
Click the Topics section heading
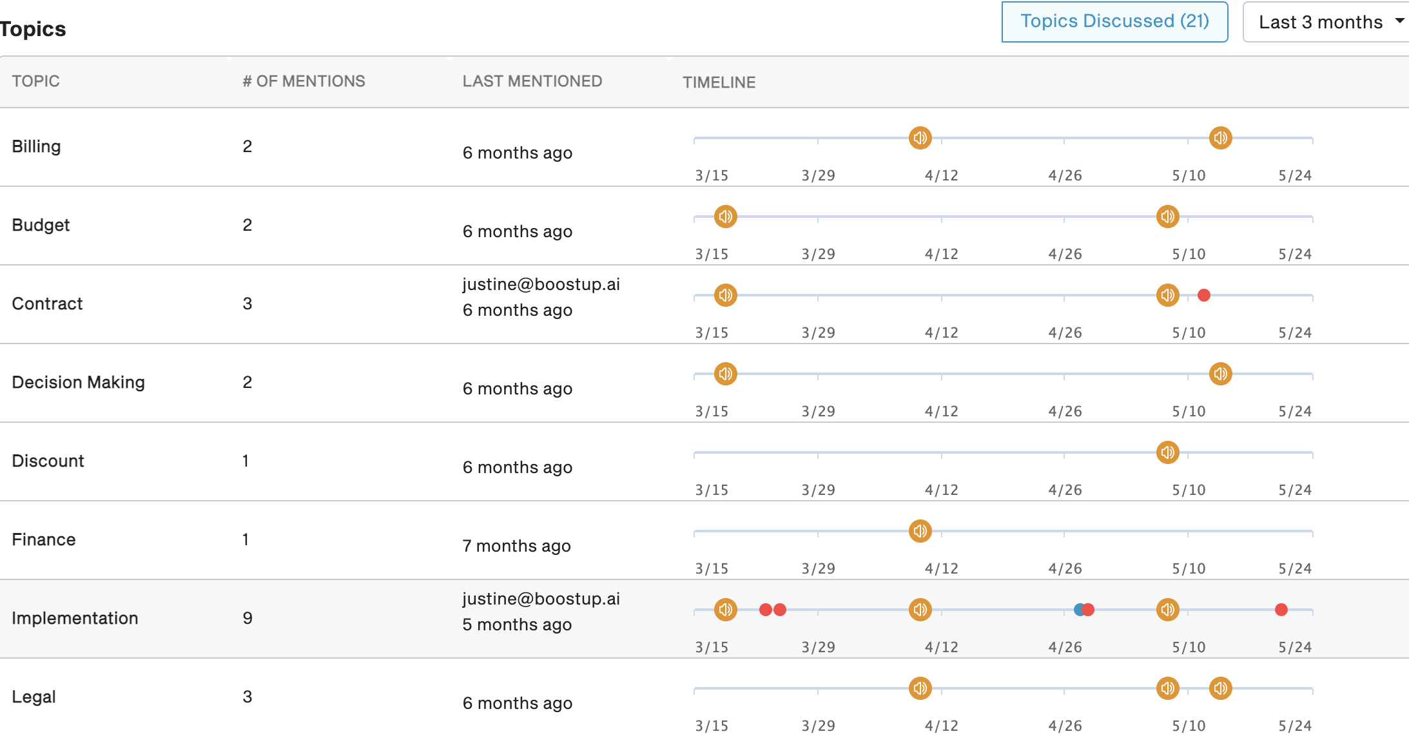33,29
